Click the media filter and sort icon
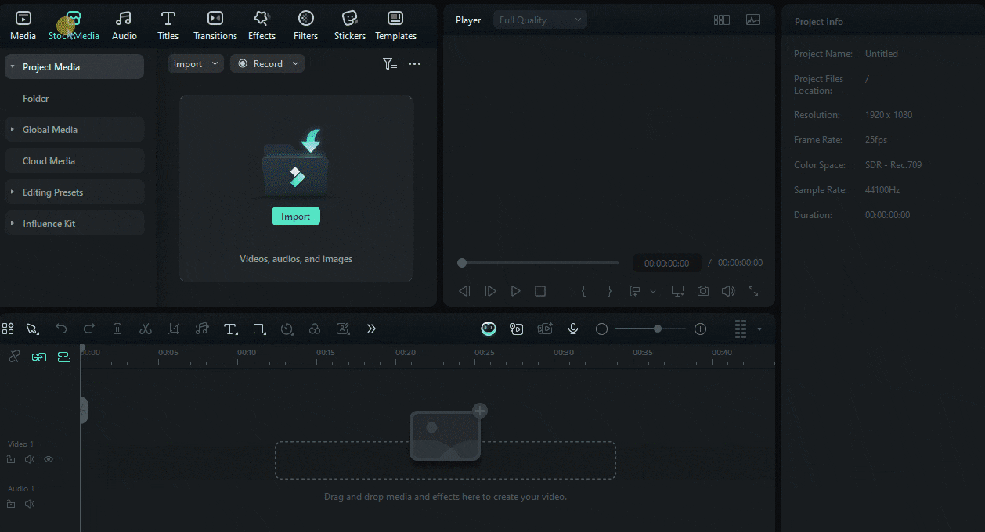The width and height of the screenshot is (985, 532). [390, 64]
